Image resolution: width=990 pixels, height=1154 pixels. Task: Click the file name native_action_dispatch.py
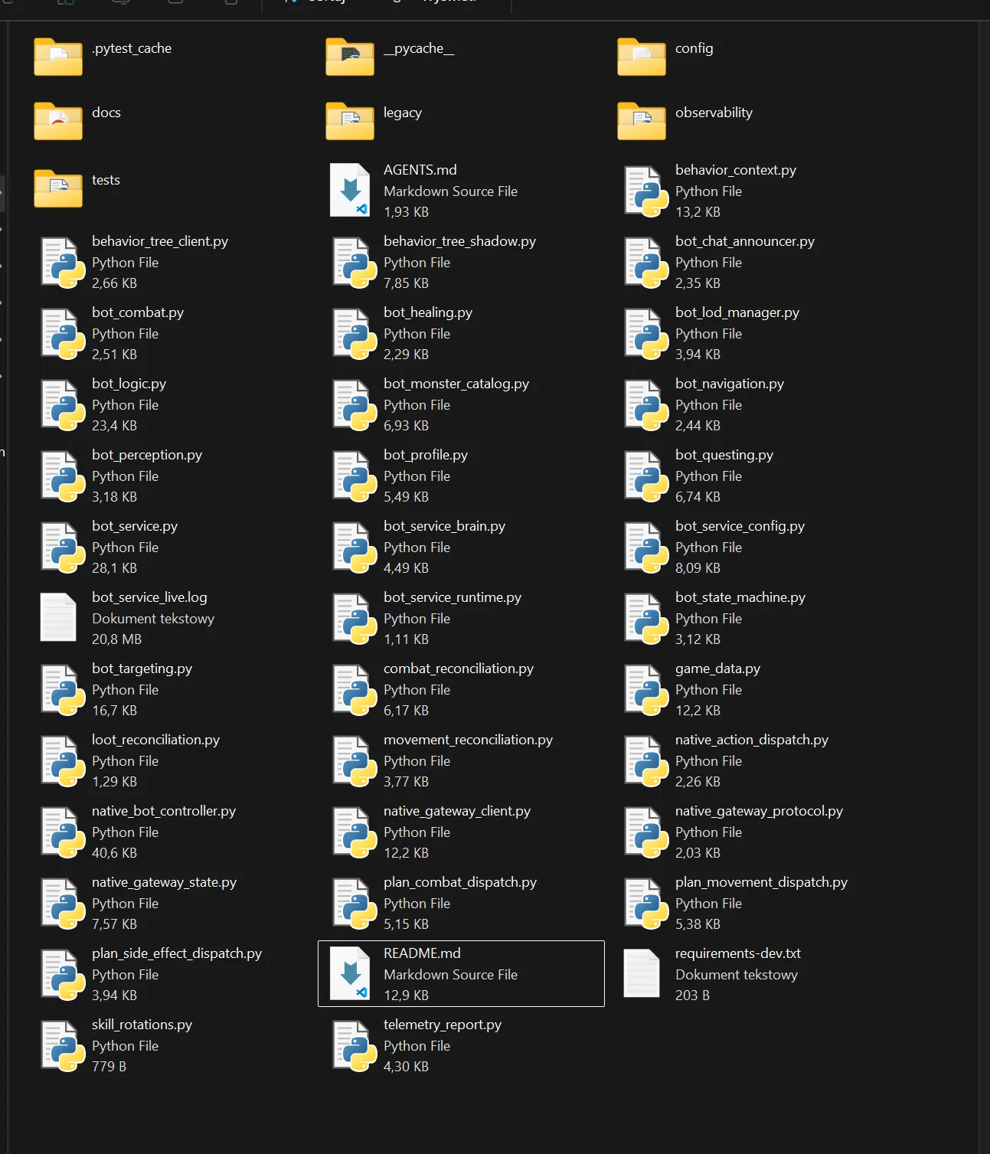coord(752,740)
